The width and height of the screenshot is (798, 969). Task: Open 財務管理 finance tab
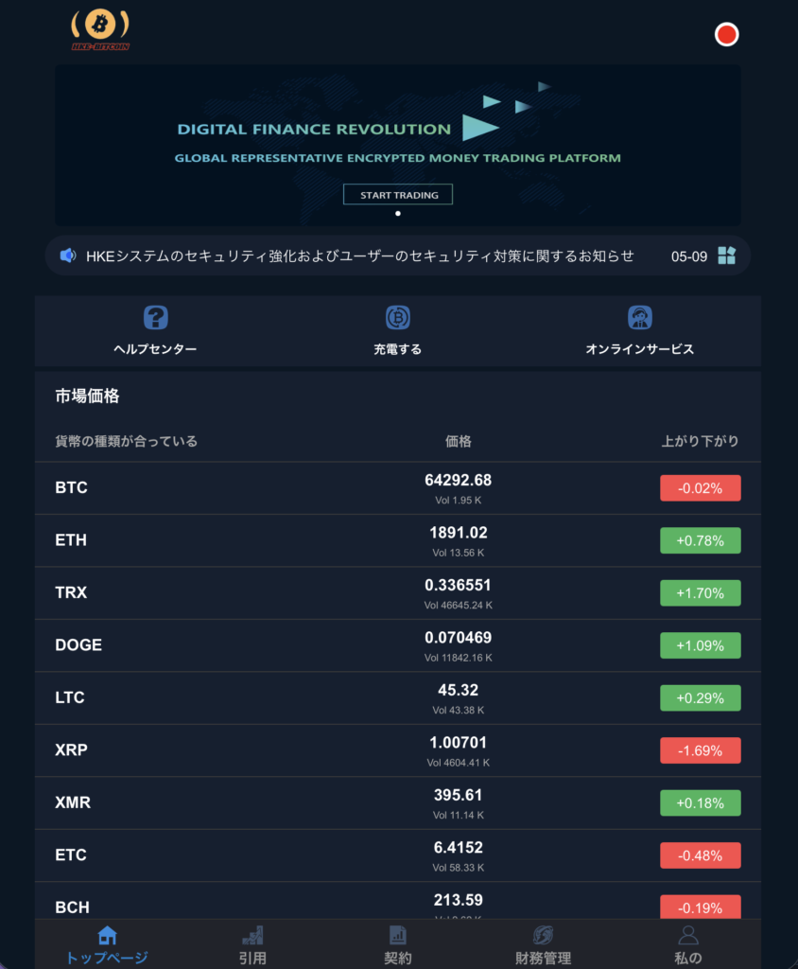pyautogui.click(x=543, y=945)
